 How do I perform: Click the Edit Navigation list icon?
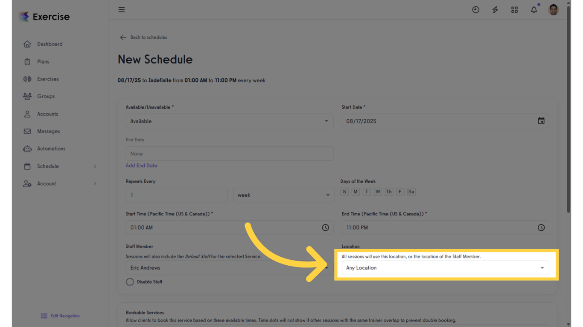(x=44, y=316)
